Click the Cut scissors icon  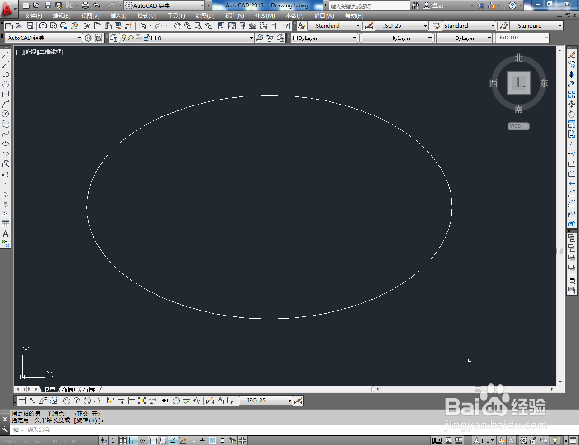tap(87, 26)
